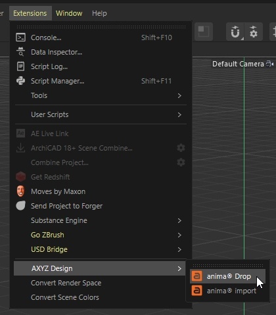Viewport: 276px width, 315px height.
Task: Select Convert Render Space
Action: click(x=101, y=283)
